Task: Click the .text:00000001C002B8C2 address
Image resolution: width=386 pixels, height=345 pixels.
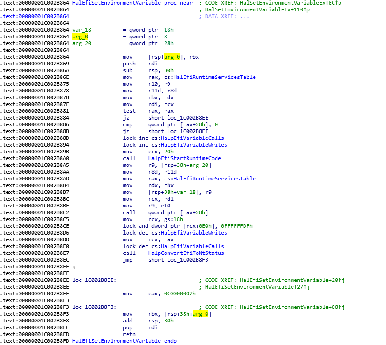Action: coord(35,213)
